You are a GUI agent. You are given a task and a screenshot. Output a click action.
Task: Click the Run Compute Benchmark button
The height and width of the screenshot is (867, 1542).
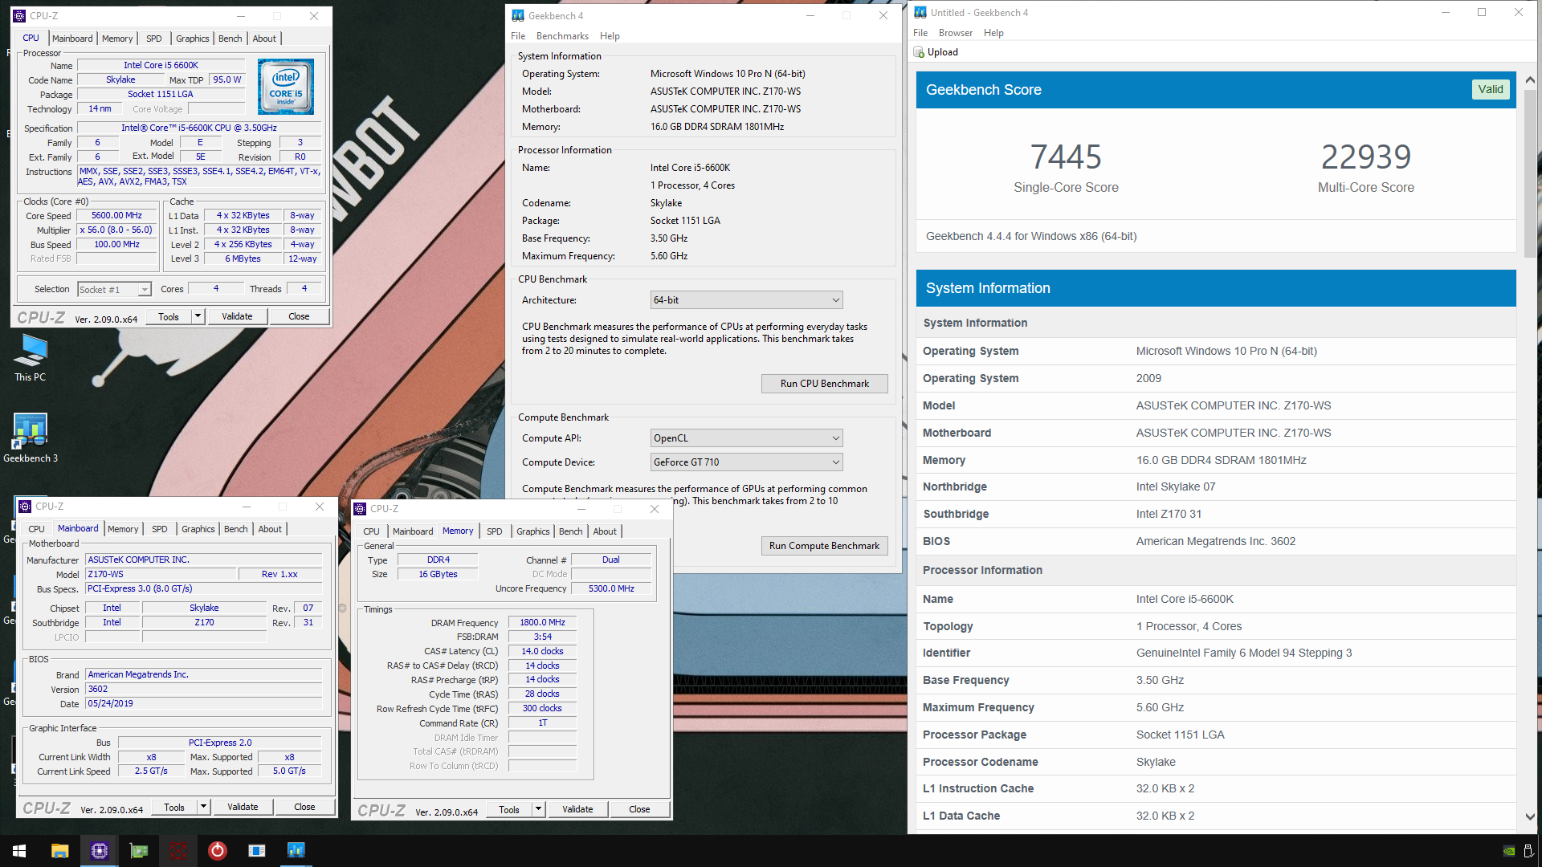[824, 546]
